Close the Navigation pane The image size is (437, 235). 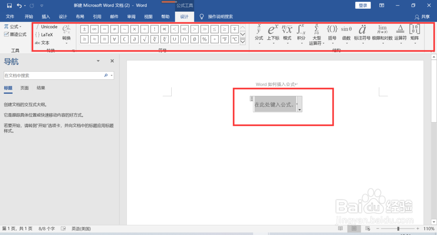click(x=112, y=61)
